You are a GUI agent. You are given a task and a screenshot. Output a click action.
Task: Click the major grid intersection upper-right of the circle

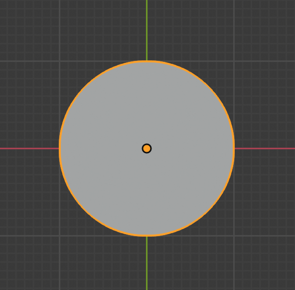(x=234, y=61)
